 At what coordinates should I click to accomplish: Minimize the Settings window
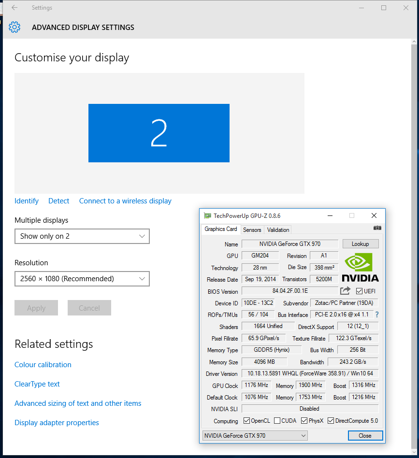(x=361, y=8)
